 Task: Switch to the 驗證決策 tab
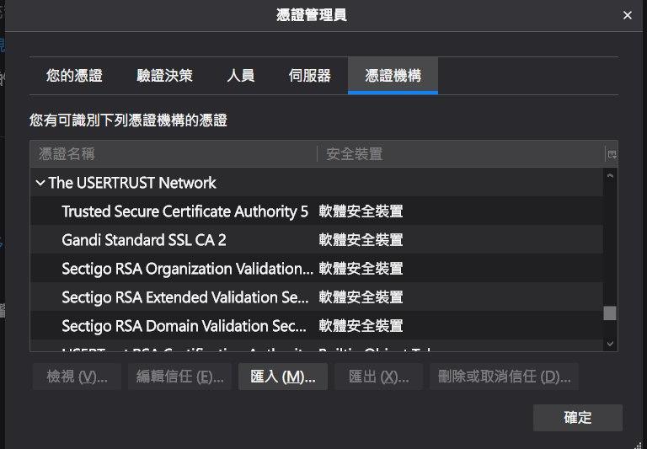pos(164,76)
